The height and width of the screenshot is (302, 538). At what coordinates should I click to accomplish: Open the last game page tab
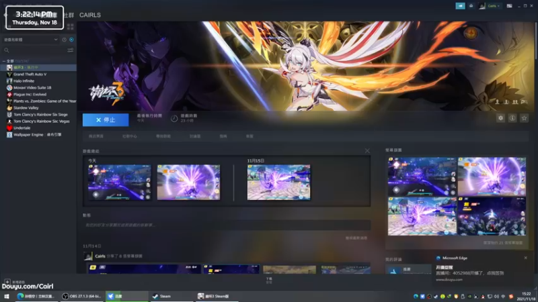pos(249,136)
